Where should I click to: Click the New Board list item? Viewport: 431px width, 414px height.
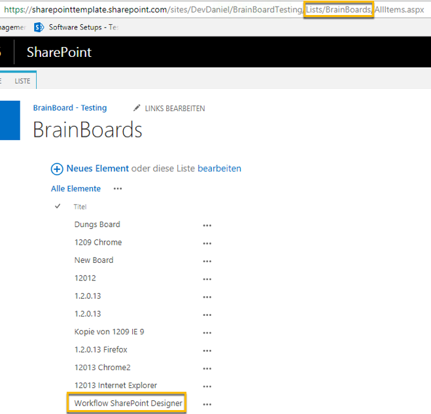[x=94, y=260]
